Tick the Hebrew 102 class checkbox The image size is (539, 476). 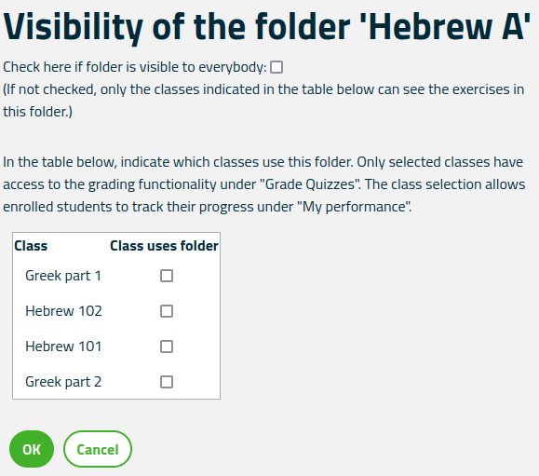(167, 311)
